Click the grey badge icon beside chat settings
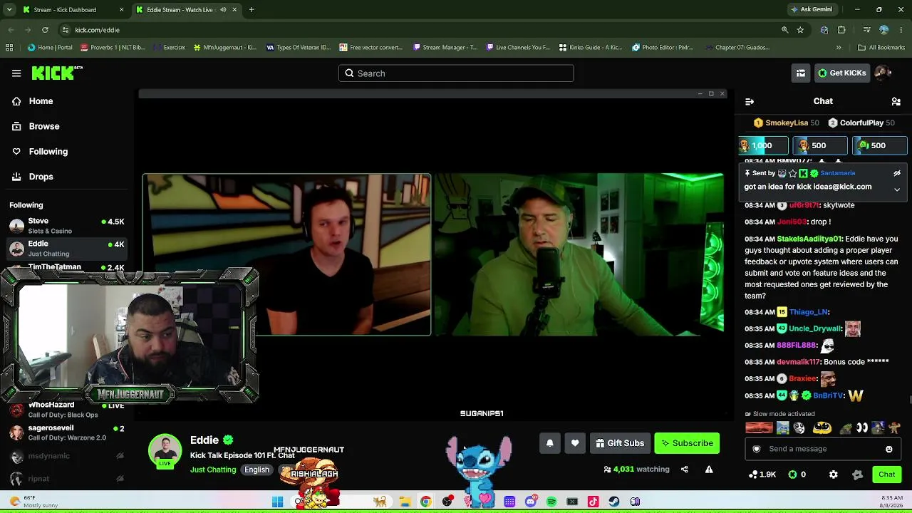 (857, 475)
